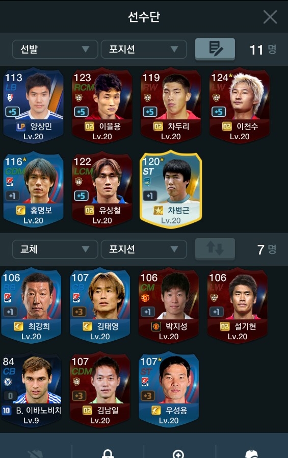Choose the B. 이바노비치 CB card
Screen dimensions: 288x458
coord(31,390)
